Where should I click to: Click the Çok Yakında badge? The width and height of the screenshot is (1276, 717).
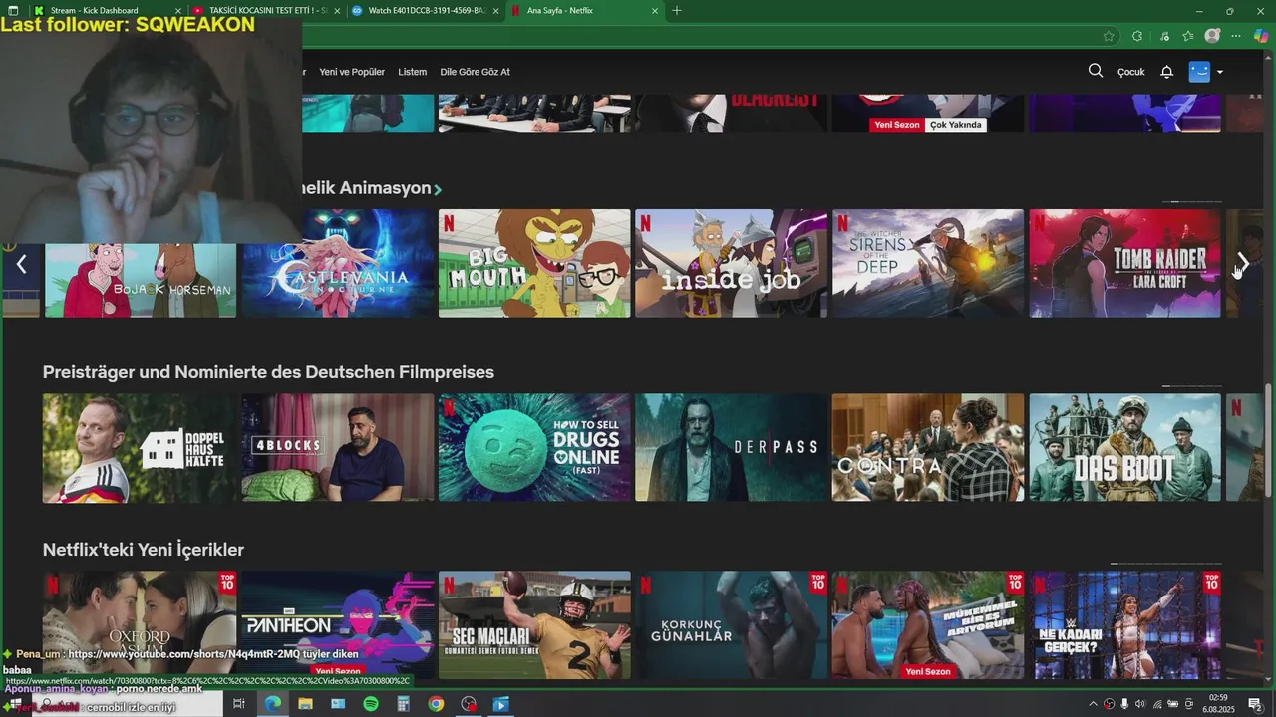pos(956,125)
